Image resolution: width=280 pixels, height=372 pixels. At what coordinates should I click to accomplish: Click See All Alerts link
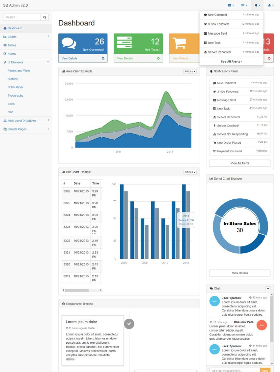pos(231,62)
